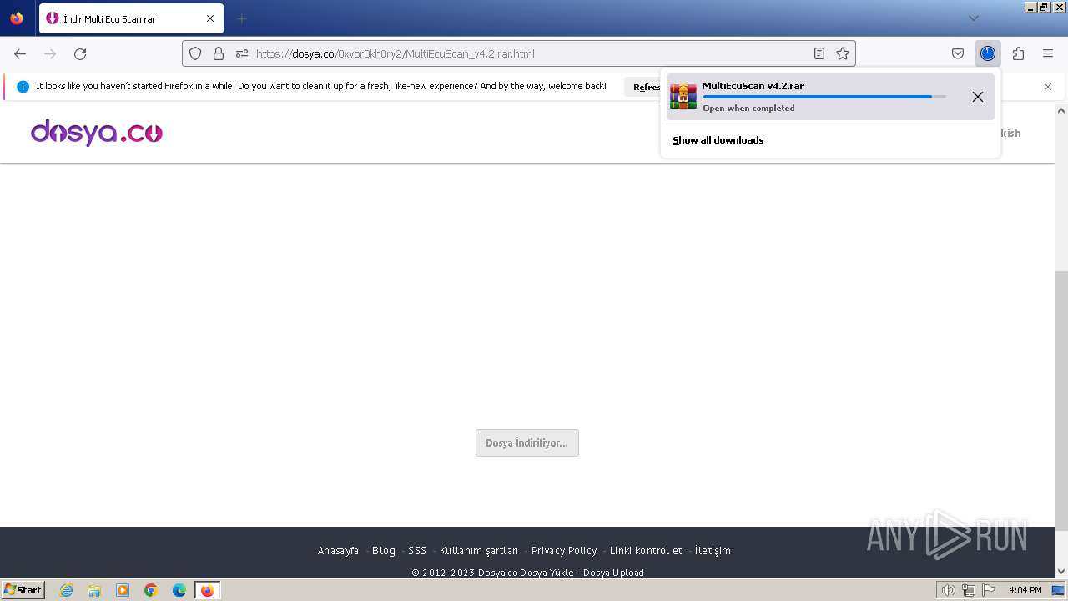Launch Internet Explorer from taskbar
This screenshot has width=1068, height=601.
pyautogui.click(x=66, y=590)
